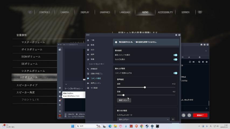Open システムメッセージ 読み上げない dropdown
The width and height of the screenshot is (230, 129).
143,119
